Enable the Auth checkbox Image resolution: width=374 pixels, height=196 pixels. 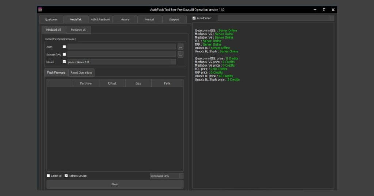(x=64, y=47)
